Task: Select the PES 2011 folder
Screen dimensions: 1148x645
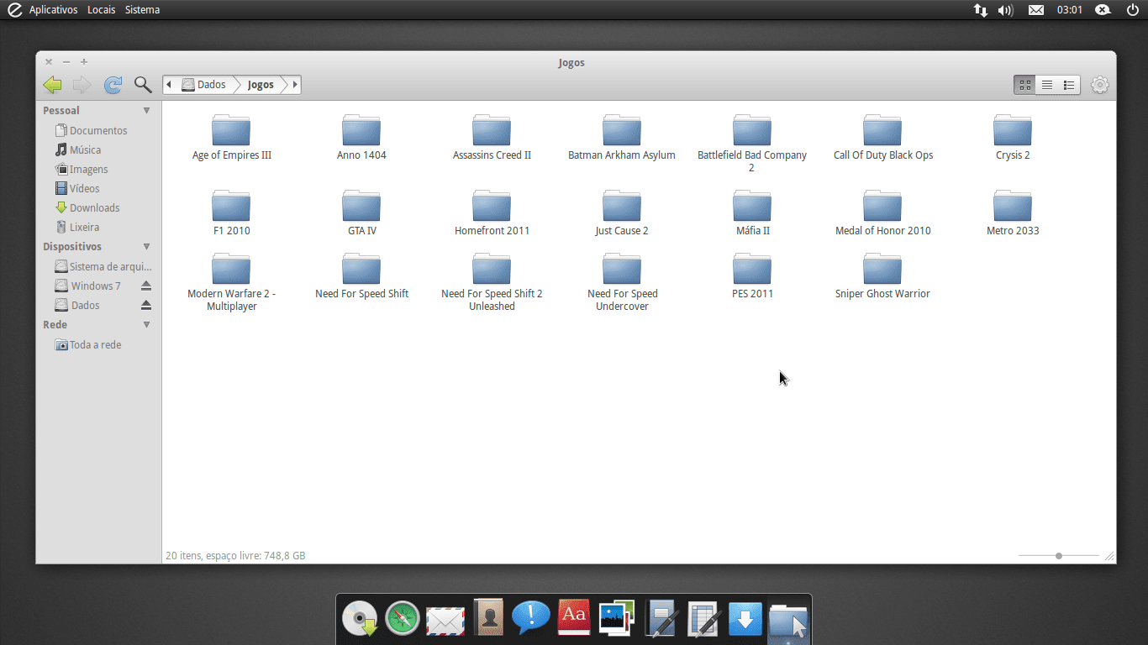Action: click(752, 276)
